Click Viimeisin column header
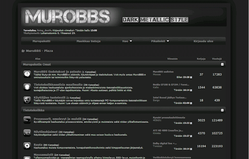The image size is (249, 159). click(172, 59)
